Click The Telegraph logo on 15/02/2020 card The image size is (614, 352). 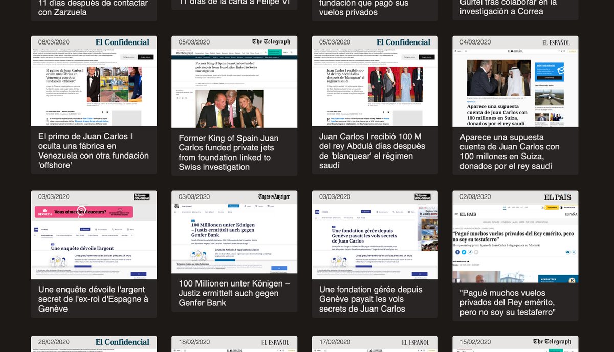[552, 342]
